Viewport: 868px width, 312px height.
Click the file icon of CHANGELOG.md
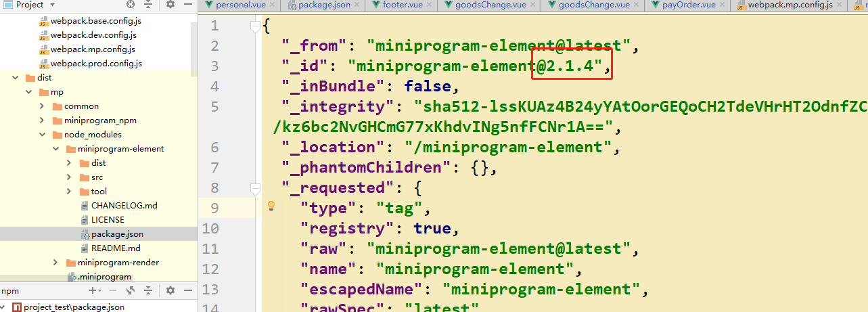84,206
